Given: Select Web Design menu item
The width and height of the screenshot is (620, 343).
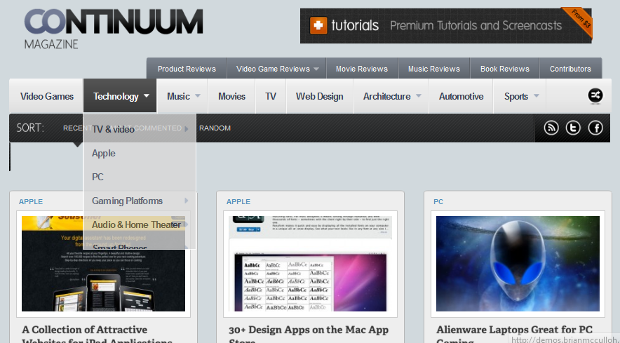Looking at the screenshot, I should [320, 96].
